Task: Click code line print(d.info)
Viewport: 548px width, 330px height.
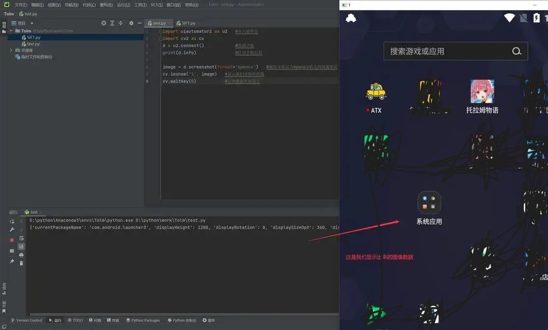Action: click(x=179, y=53)
